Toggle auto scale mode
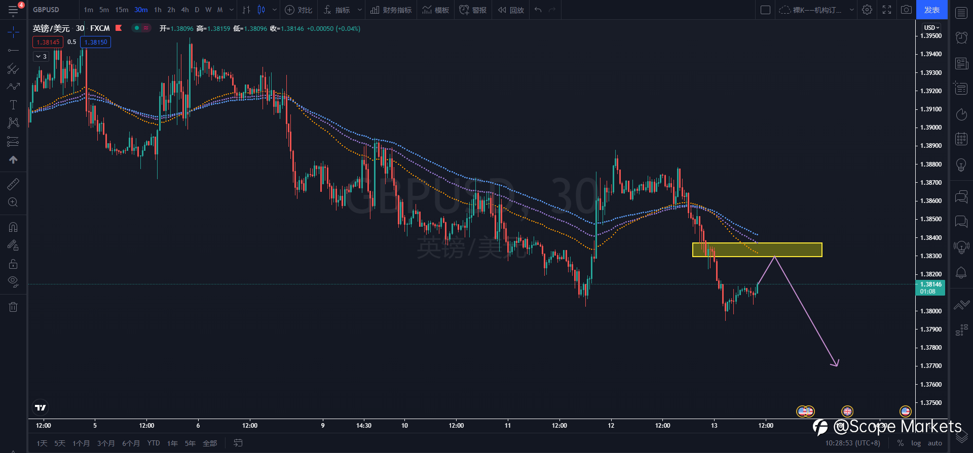 click(935, 443)
